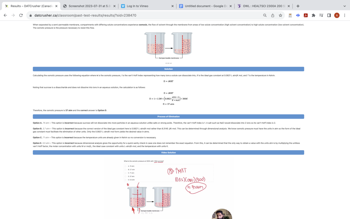
Task: Click the presenter webcam thumbnail in the video
Action: coord(222,214)
